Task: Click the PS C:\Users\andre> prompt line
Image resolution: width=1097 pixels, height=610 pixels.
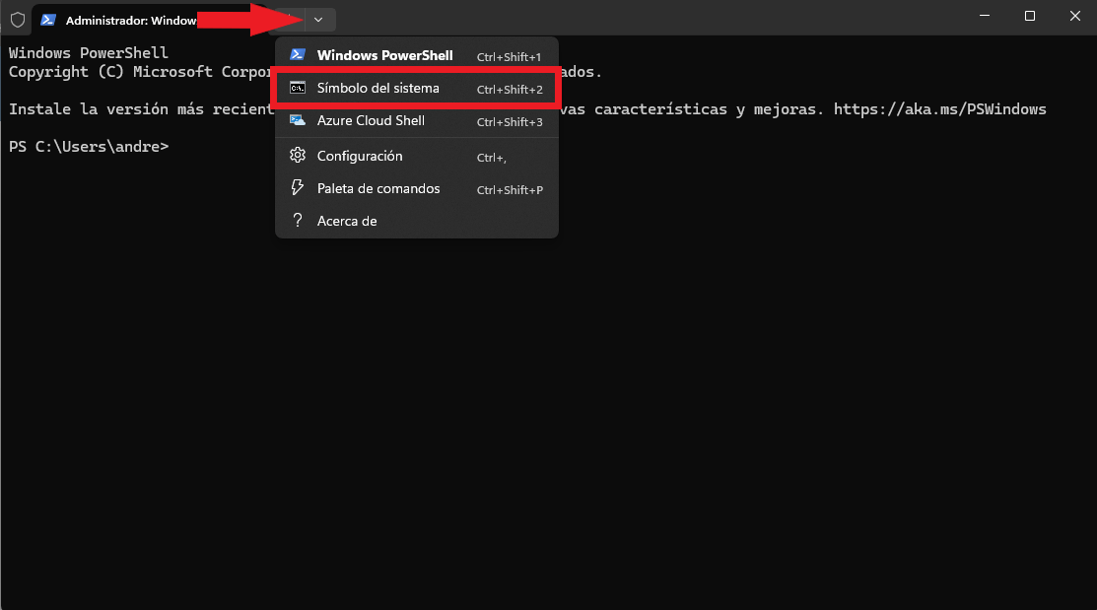Action: [x=89, y=146]
